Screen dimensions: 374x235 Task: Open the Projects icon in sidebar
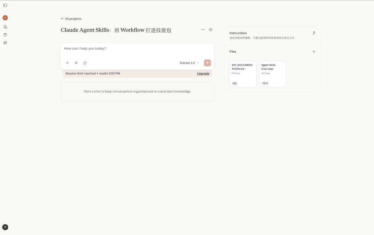coord(5,35)
